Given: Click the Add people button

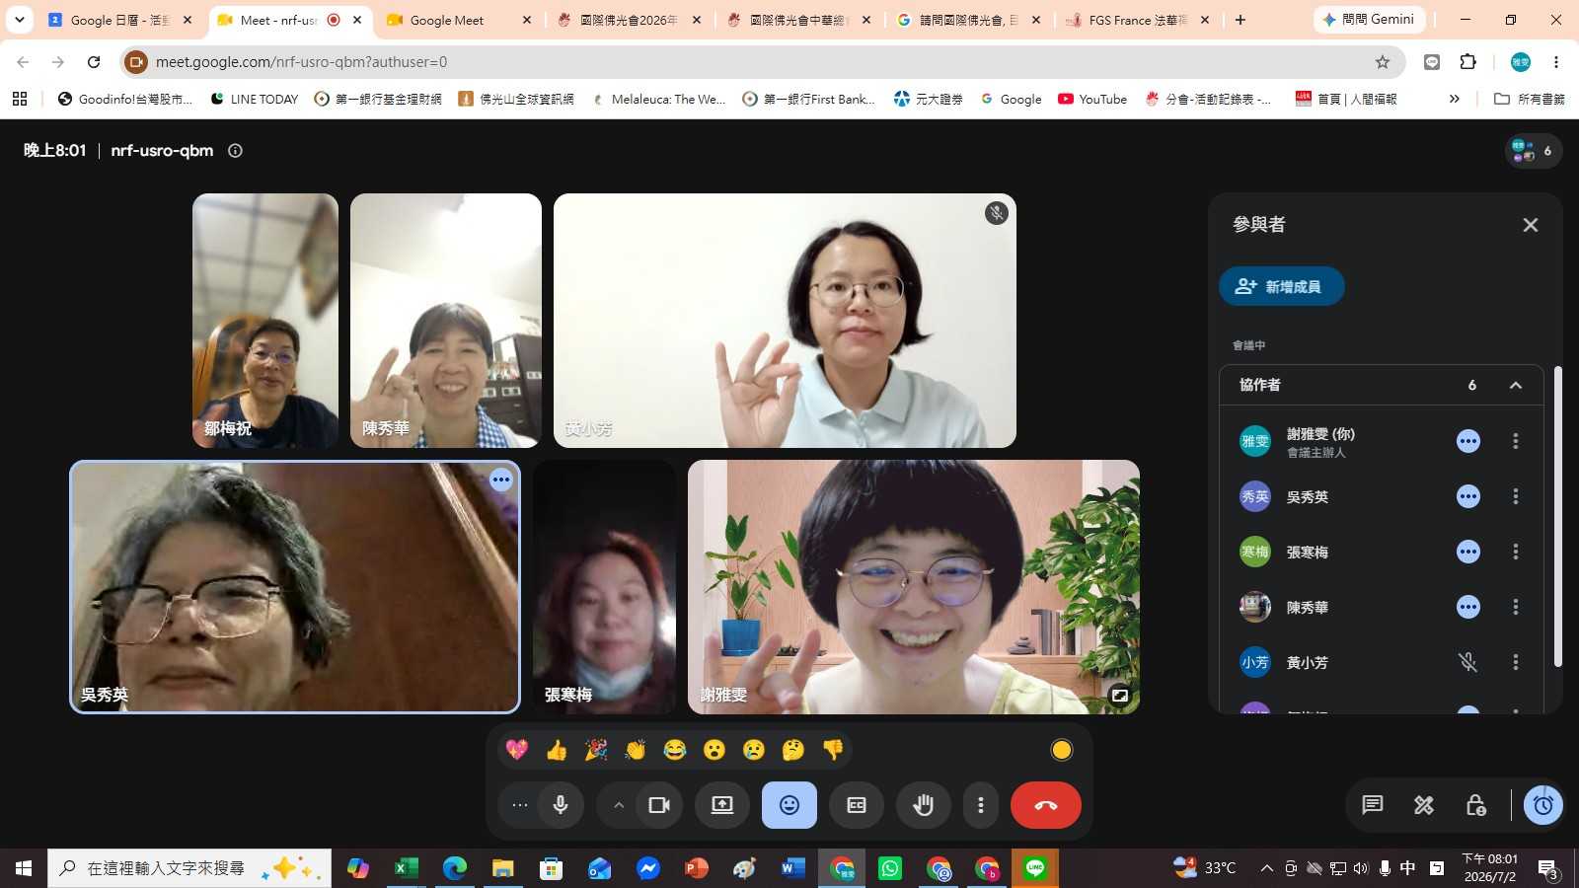Looking at the screenshot, I should point(1282,286).
